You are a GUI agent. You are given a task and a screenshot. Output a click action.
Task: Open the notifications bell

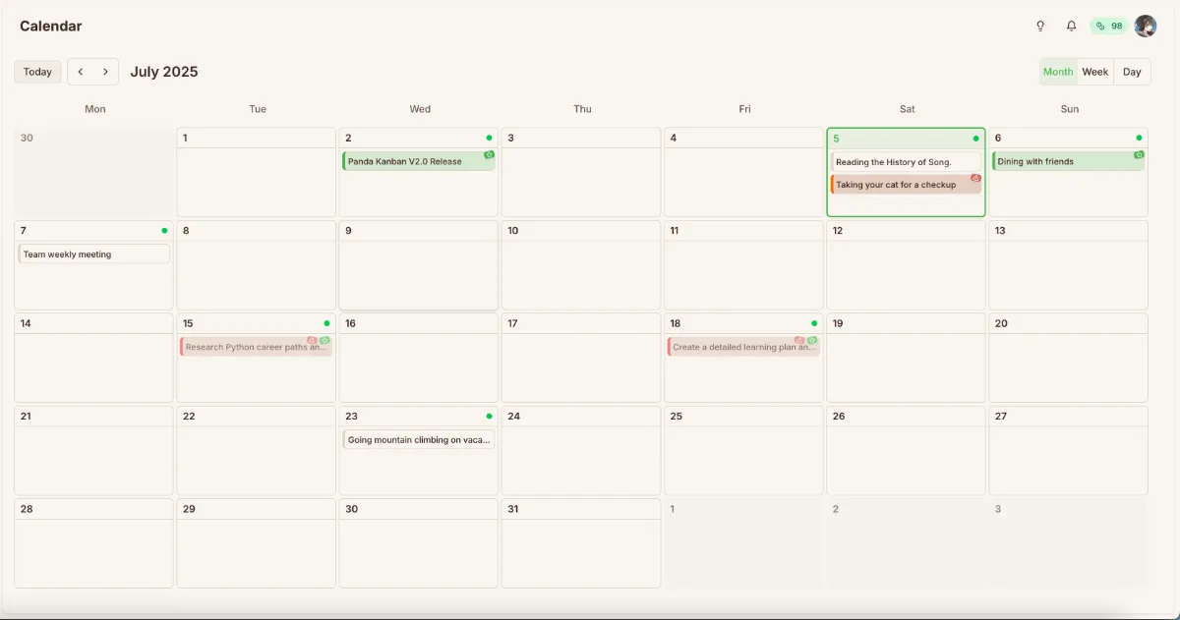(1071, 26)
